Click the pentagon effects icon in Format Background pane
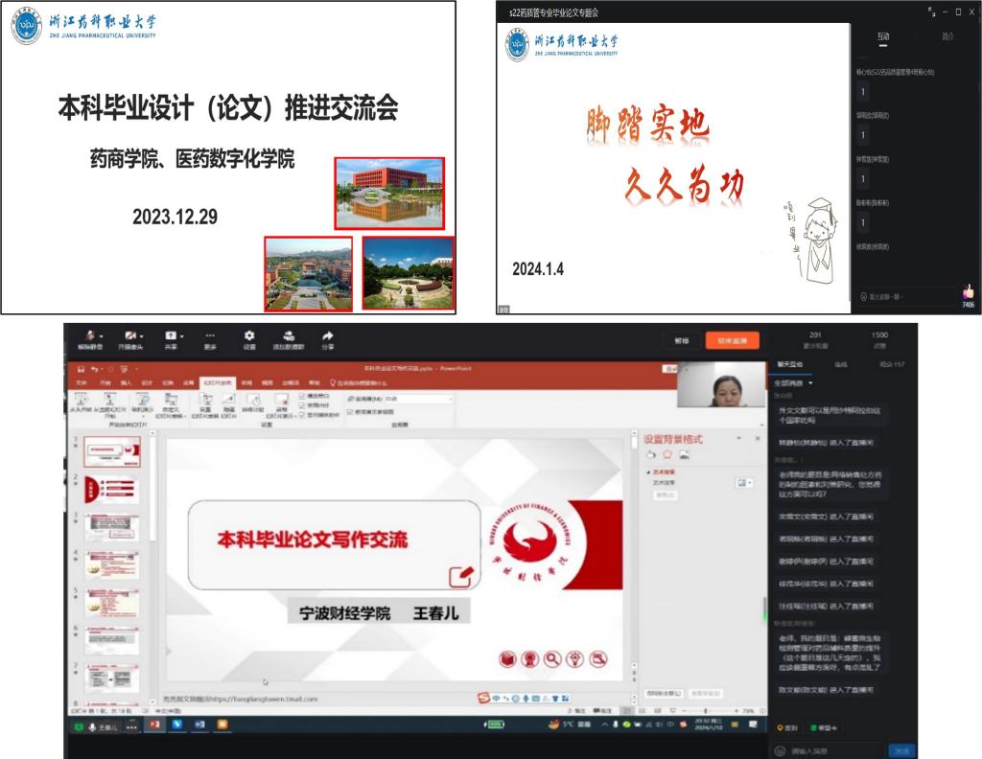Image resolution: width=982 pixels, height=759 pixels. coord(667,455)
